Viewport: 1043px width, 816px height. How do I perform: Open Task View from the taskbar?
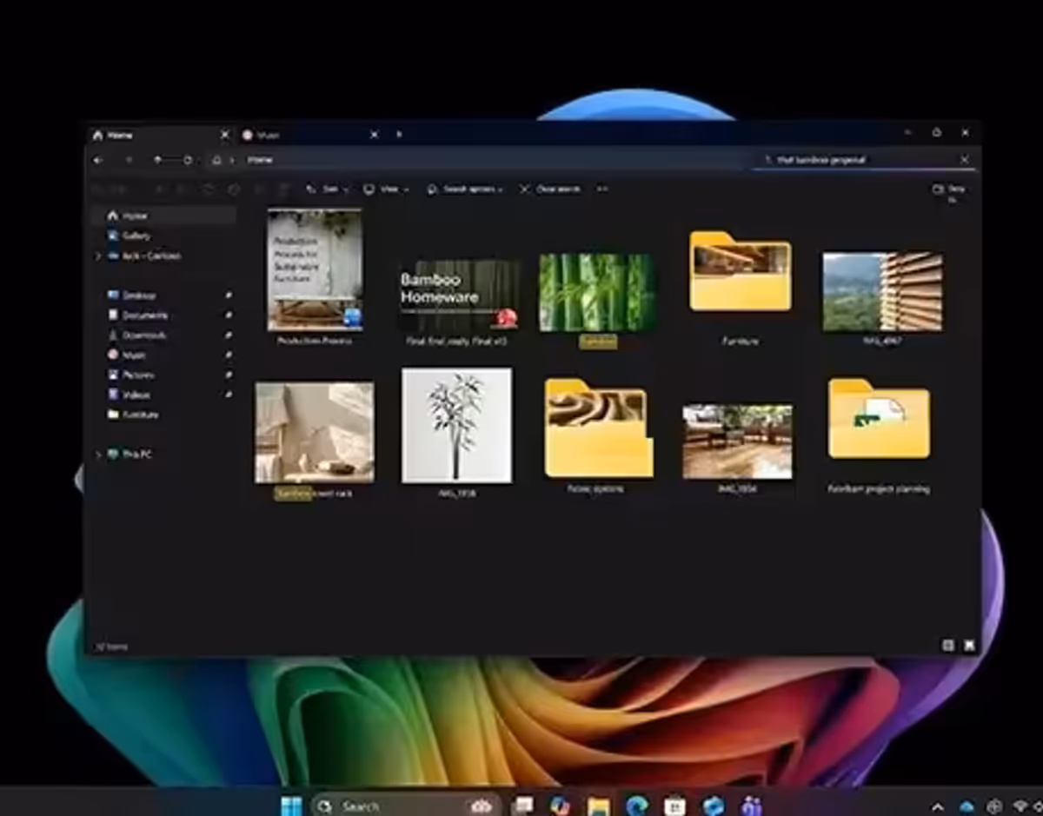tap(522, 806)
